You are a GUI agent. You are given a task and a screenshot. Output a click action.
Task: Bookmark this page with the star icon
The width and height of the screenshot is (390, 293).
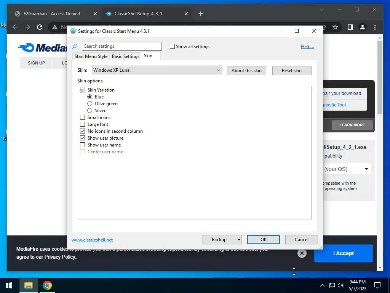pos(335,27)
